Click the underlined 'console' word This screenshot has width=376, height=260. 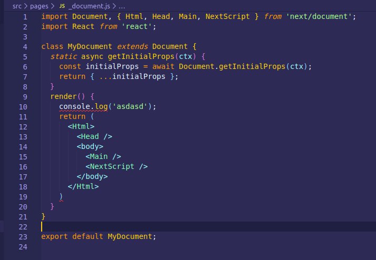74,106
